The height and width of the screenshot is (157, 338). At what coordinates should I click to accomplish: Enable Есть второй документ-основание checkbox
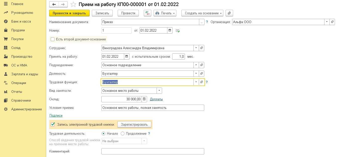(52, 39)
